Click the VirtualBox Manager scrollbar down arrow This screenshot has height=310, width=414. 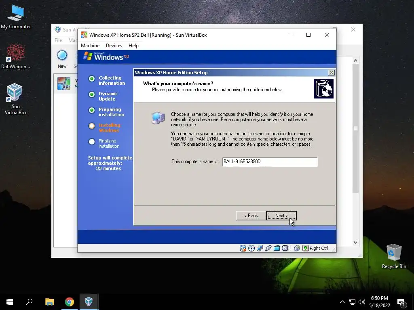pos(355,243)
